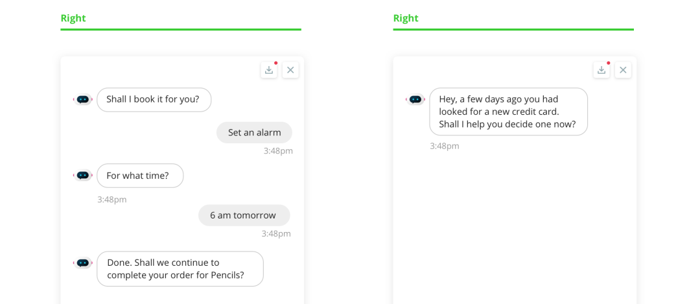Click the 'complete your order for Pencils' bubble
Image resolution: width=700 pixels, height=304 pixels.
pyautogui.click(x=180, y=269)
